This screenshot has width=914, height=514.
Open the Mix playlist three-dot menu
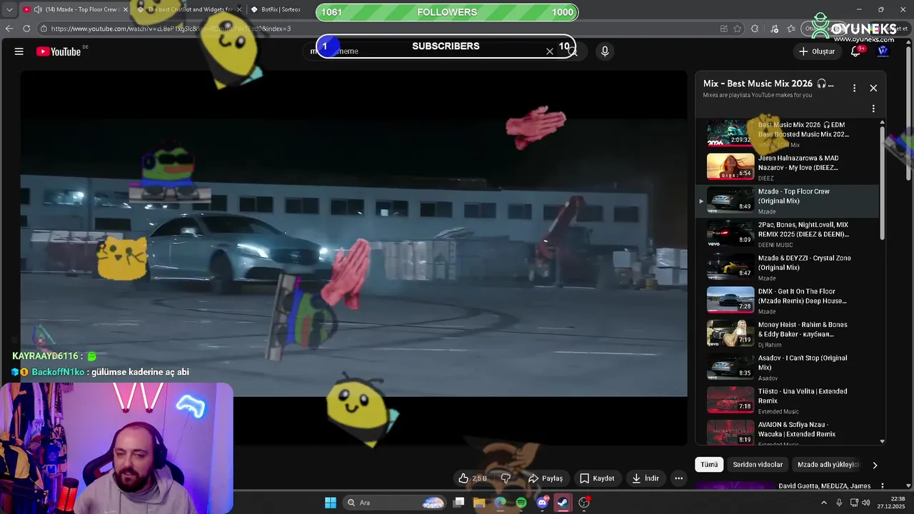tap(854, 88)
